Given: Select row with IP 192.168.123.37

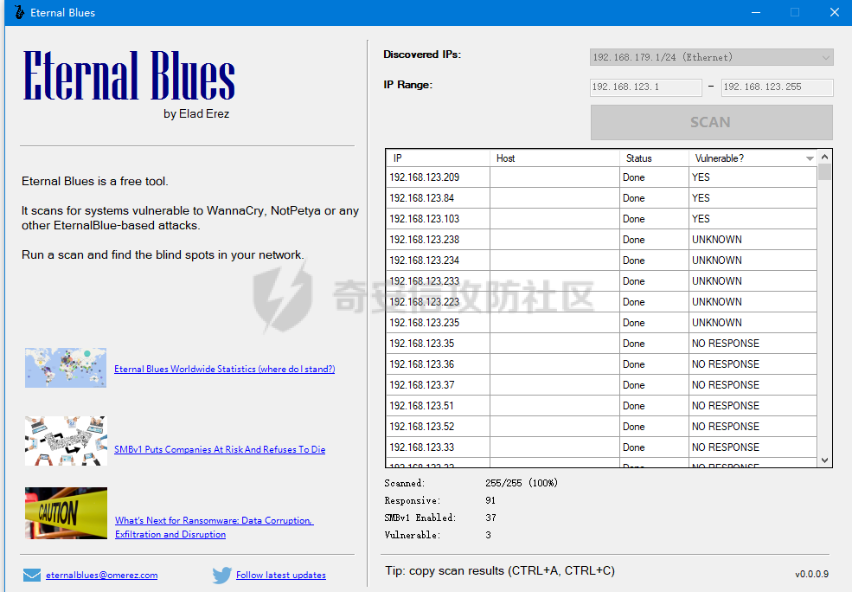Looking at the screenshot, I should tap(601, 385).
